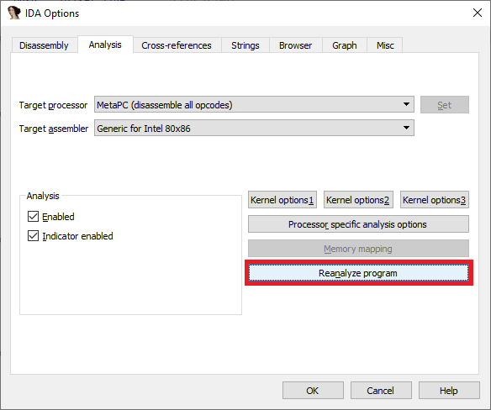Confirm with the OK button
The height and width of the screenshot is (410, 491).
click(313, 391)
